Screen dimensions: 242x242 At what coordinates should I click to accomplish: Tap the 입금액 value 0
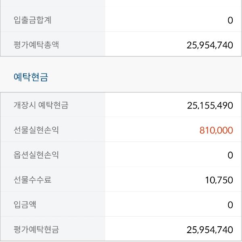point(230,205)
